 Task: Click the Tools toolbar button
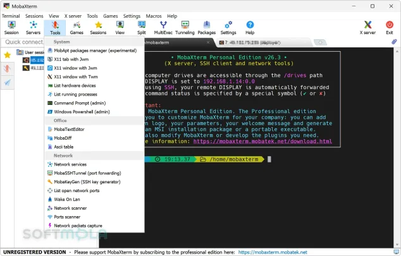(x=55, y=28)
